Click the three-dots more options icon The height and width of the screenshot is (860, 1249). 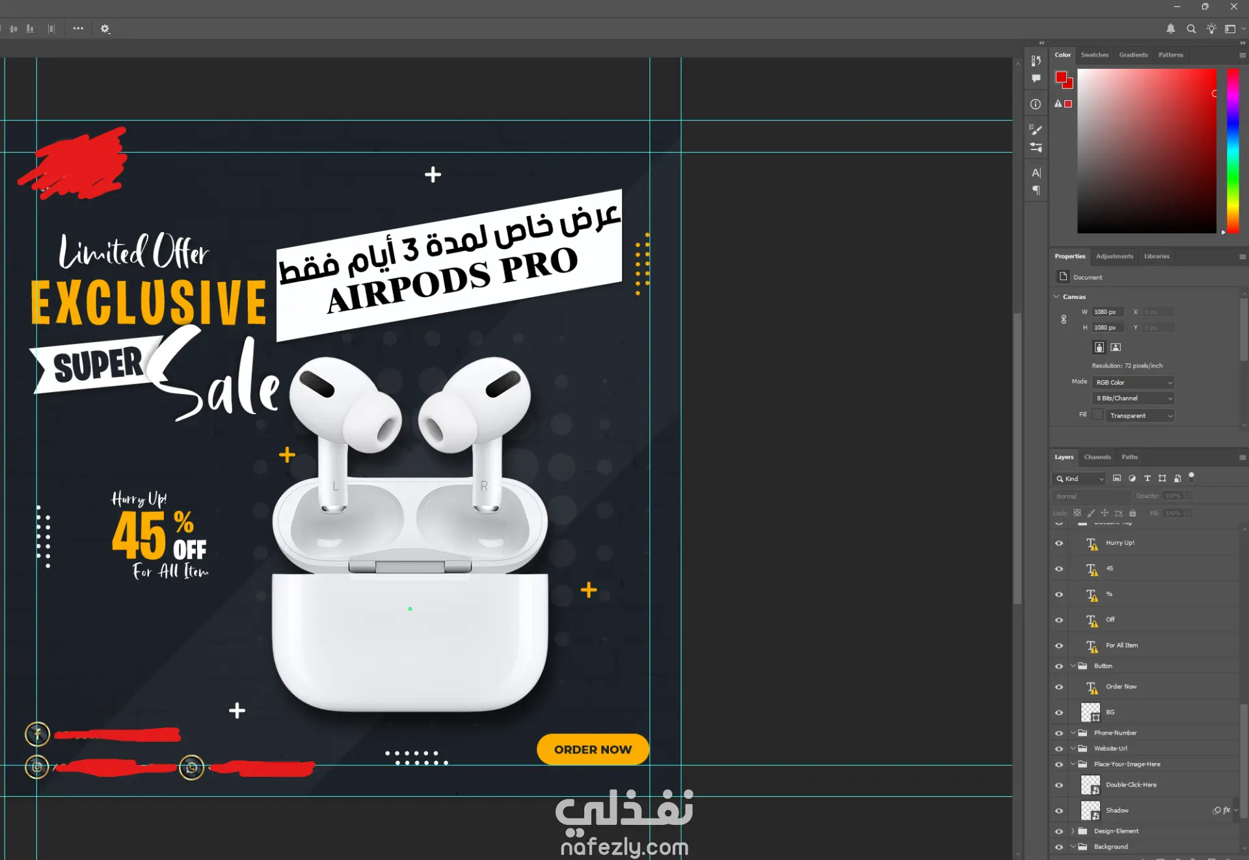78,29
